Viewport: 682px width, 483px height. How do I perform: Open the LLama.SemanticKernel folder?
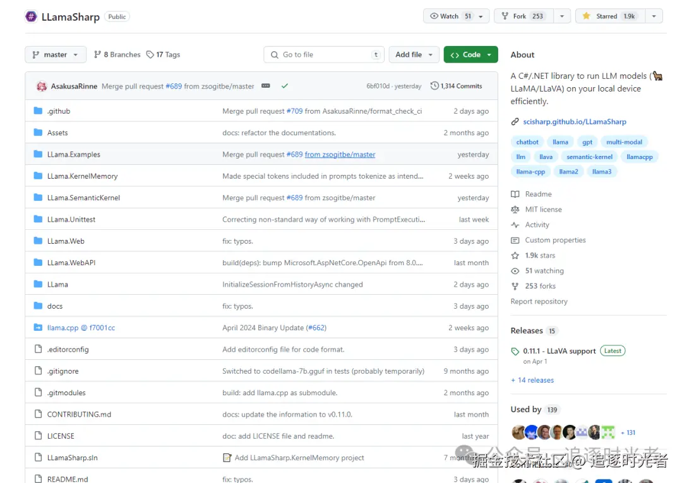tap(83, 198)
